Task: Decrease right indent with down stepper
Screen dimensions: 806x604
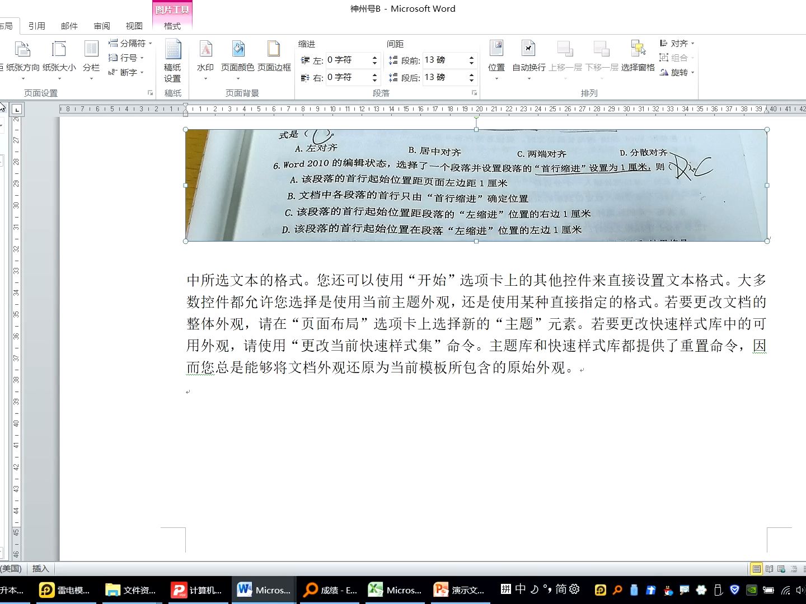Action: point(375,81)
